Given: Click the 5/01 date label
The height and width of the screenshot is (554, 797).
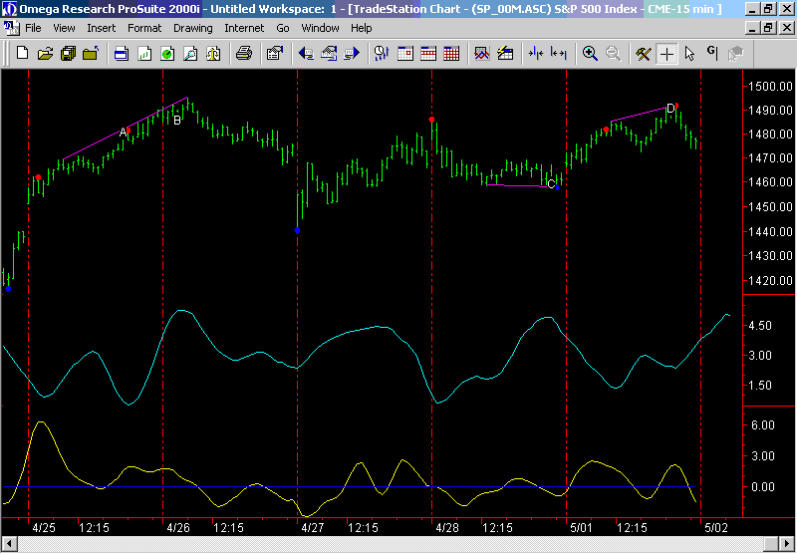Looking at the screenshot, I should (582, 527).
